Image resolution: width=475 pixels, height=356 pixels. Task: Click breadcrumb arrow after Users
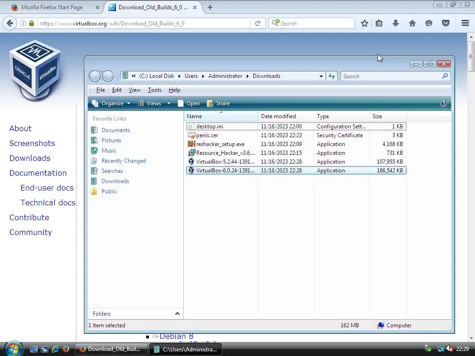pos(203,76)
